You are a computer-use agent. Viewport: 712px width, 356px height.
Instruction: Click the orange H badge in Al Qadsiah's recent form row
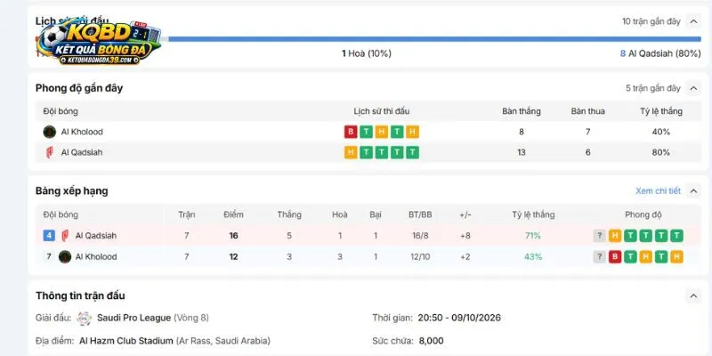[x=351, y=152]
